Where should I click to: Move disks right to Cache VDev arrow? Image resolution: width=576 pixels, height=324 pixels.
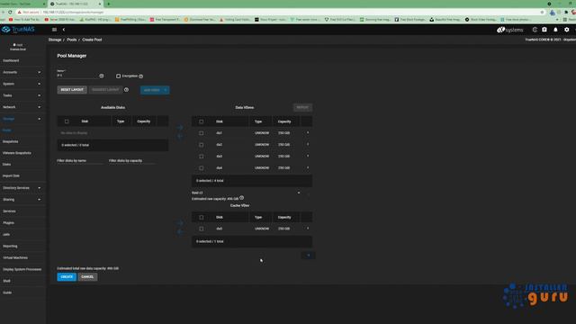pos(180,223)
